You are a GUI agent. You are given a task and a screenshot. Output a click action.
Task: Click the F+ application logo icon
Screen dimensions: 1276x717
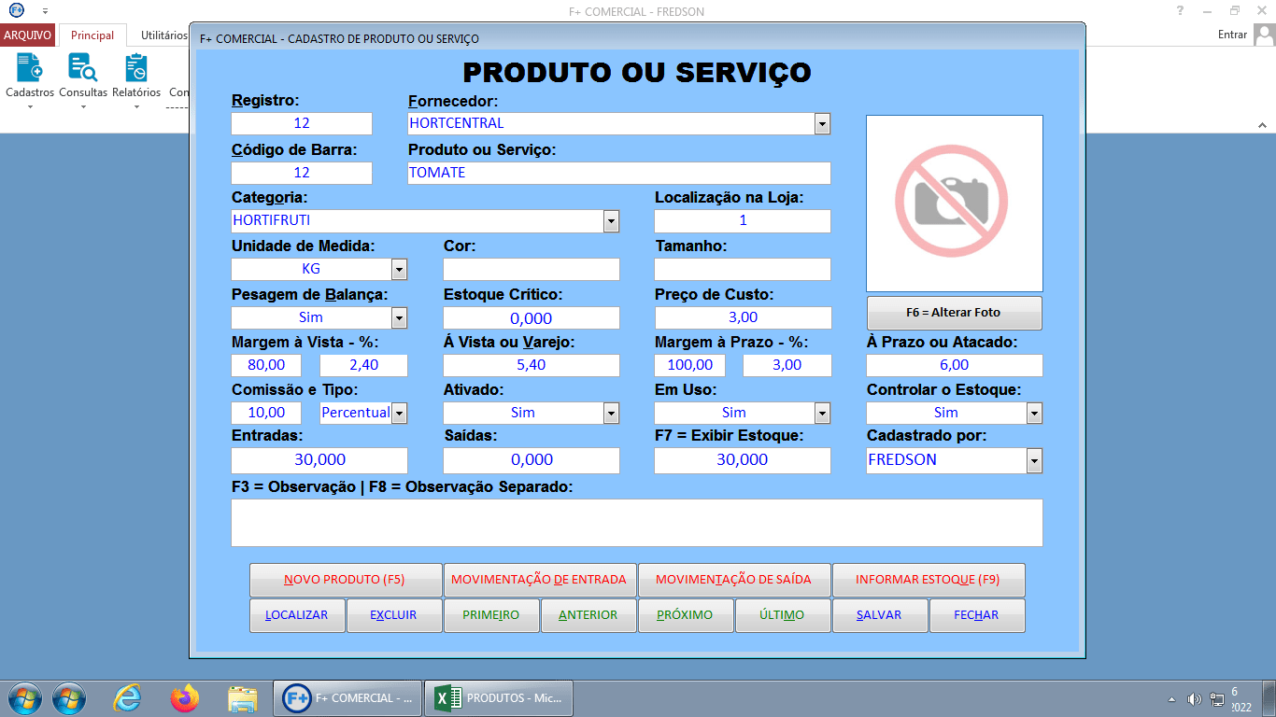pos(16,11)
